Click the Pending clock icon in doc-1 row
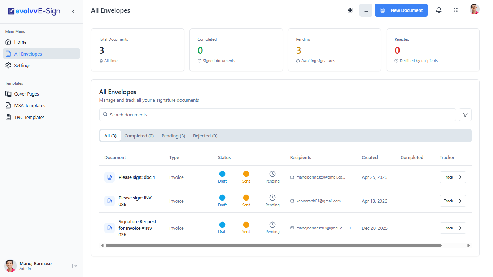Screen dimensions: 493x277 tap(272, 174)
